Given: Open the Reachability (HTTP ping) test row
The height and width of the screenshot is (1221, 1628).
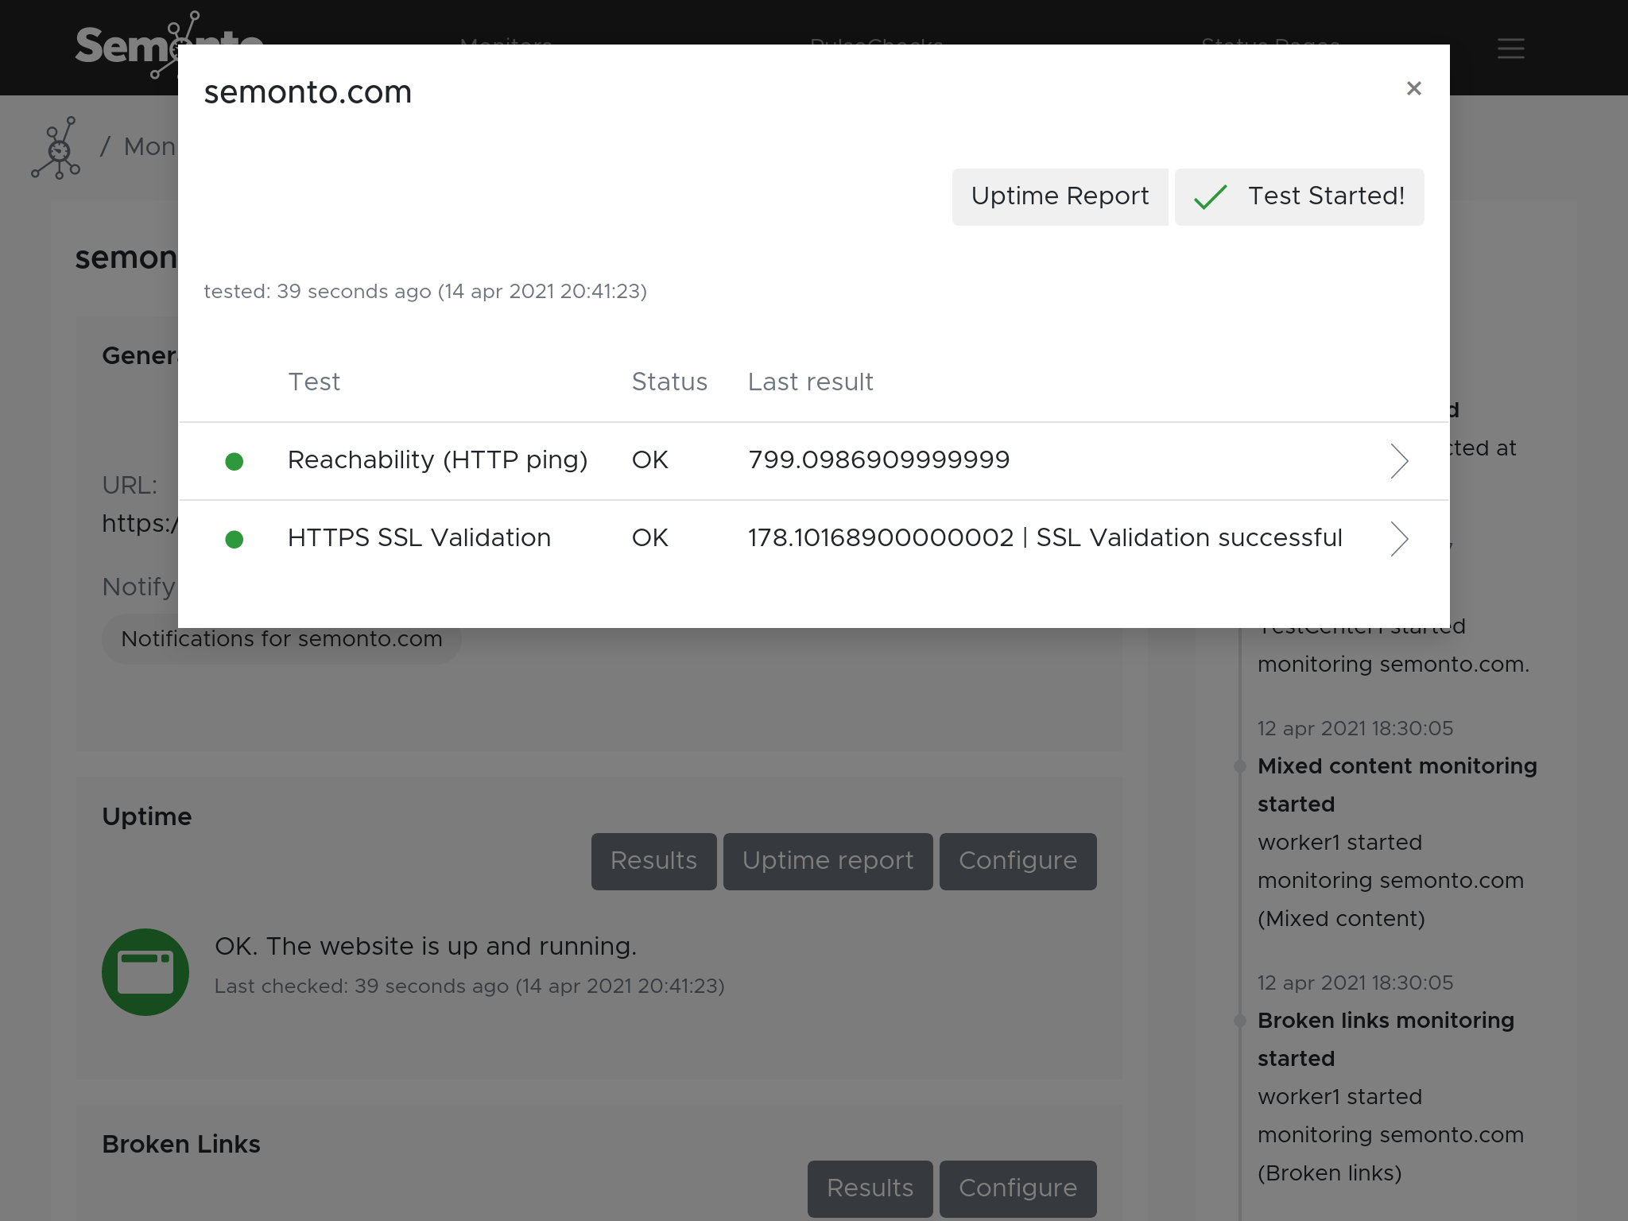Looking at the screenshot, I should [437, 460].
